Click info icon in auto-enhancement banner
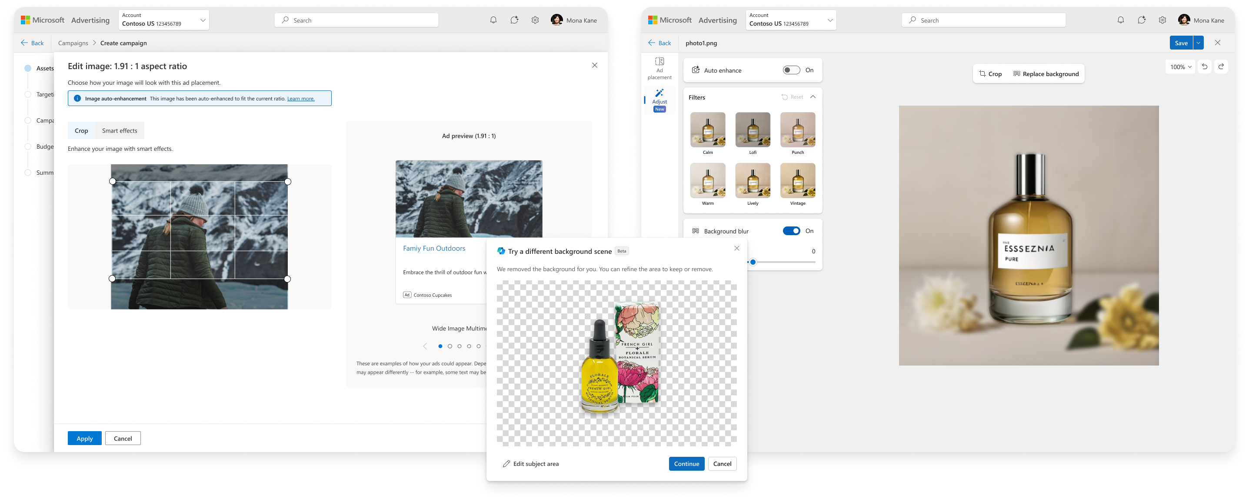Viewport: 1249px width, 502px height. (77, 99)
